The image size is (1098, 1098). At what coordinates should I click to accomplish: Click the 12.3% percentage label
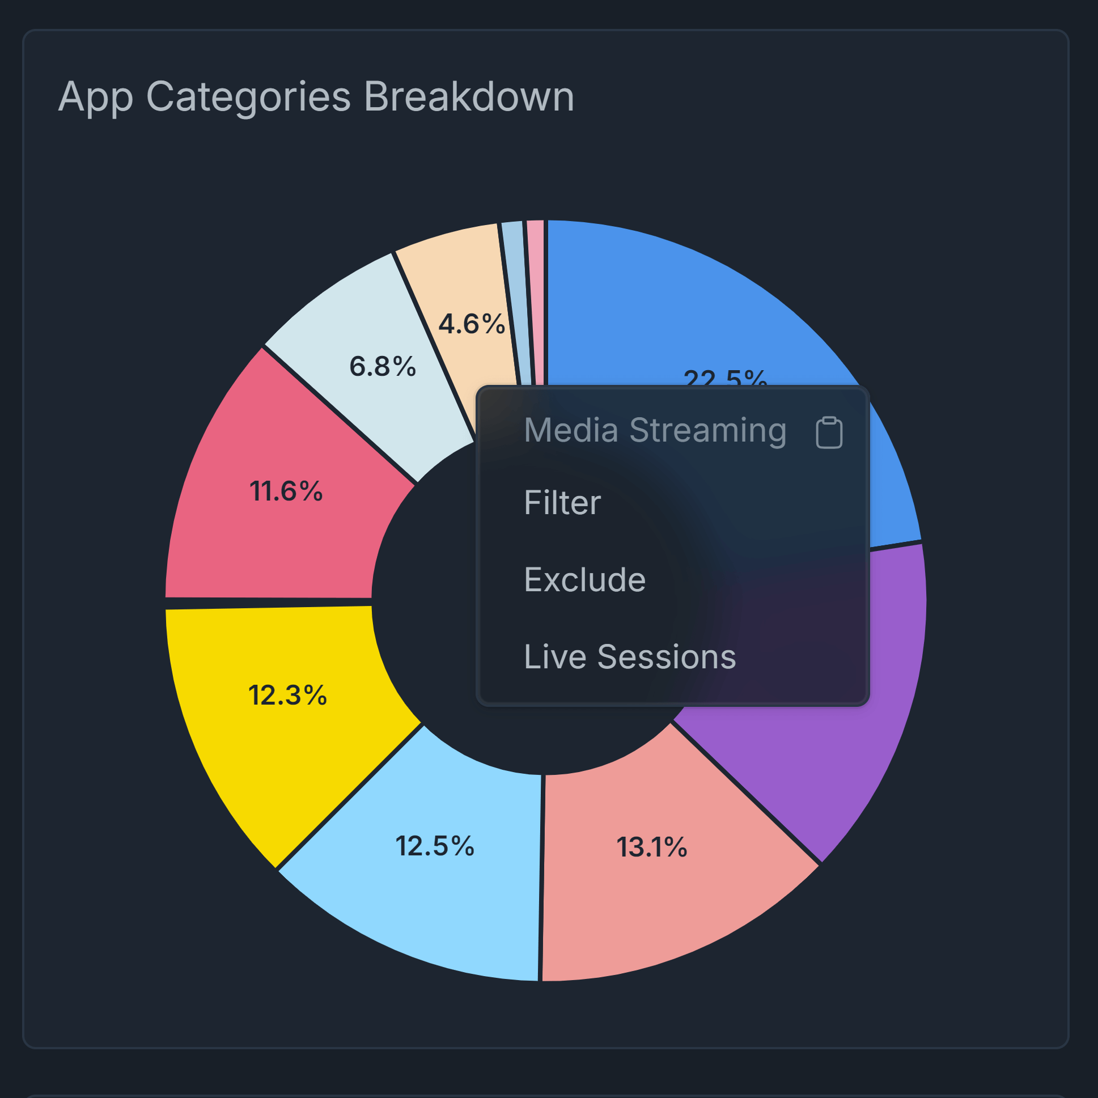click(287, 695)
